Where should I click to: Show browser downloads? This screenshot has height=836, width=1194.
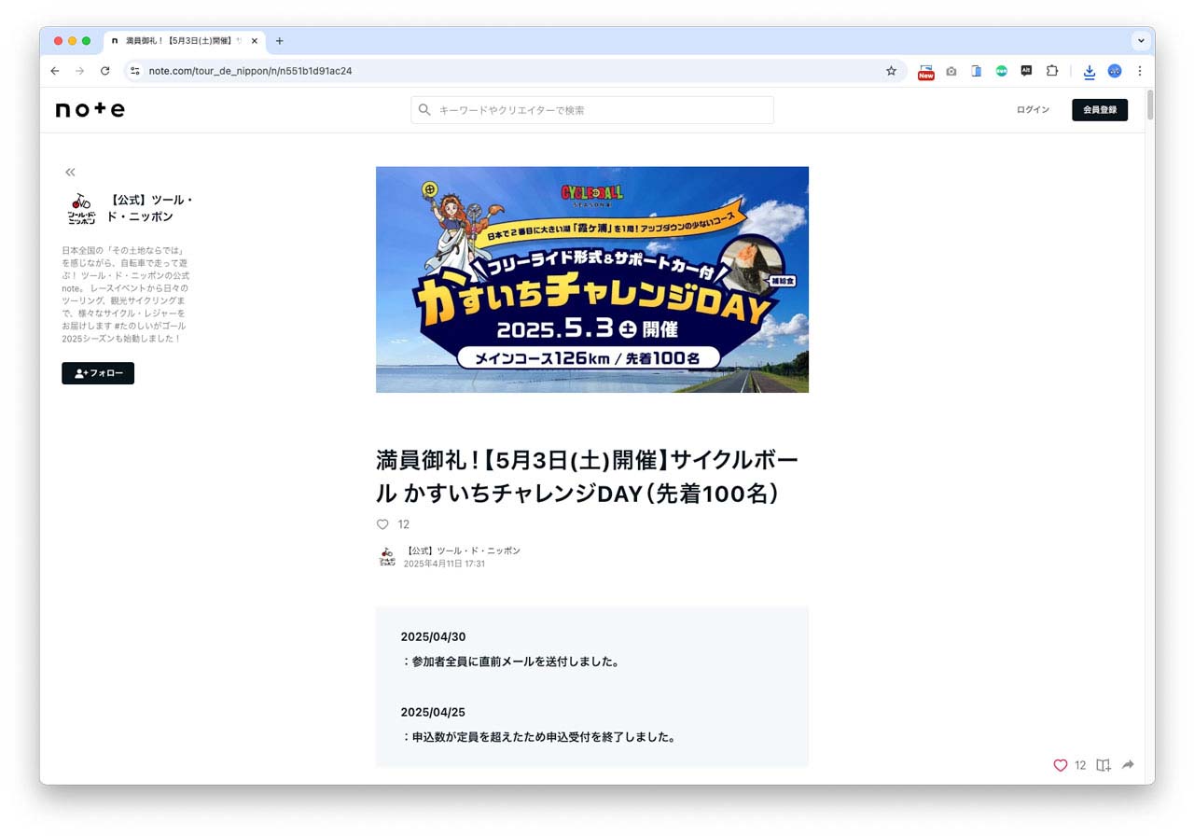(x=1089, y=71)
